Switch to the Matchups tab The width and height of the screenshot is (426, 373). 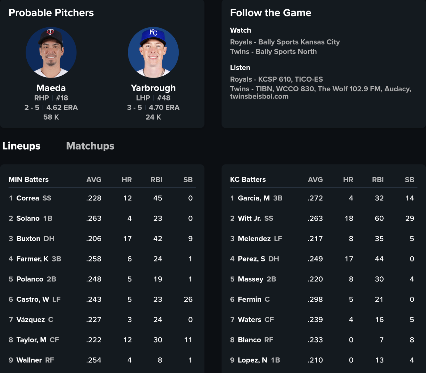coord(90,146)
